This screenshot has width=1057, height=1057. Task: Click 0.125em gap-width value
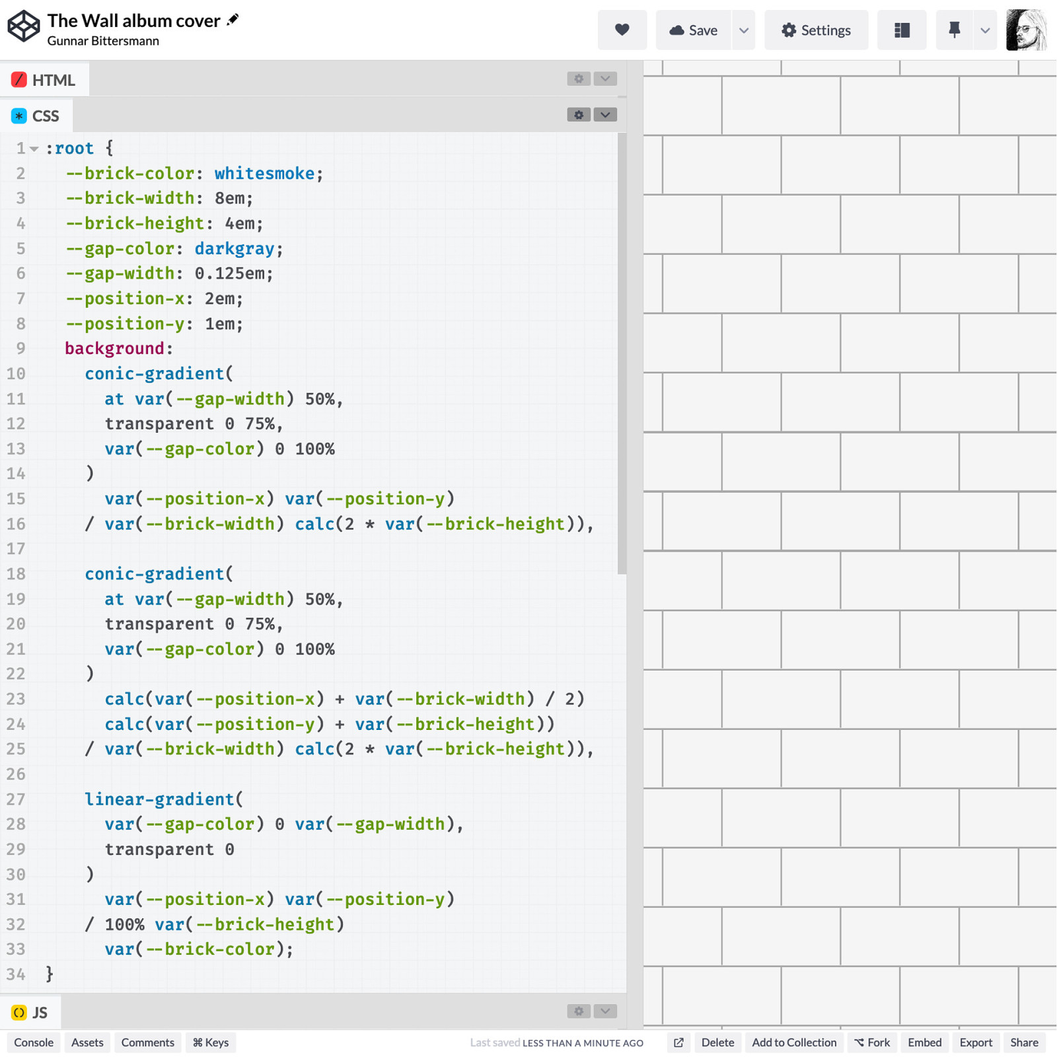pyautogui.click(x=229, y=273)
